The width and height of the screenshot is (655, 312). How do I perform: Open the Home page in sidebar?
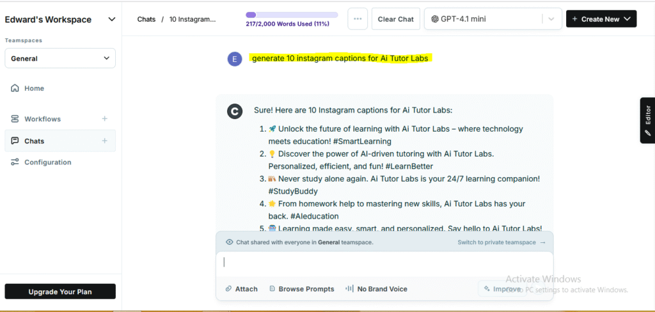pos(60,88)
